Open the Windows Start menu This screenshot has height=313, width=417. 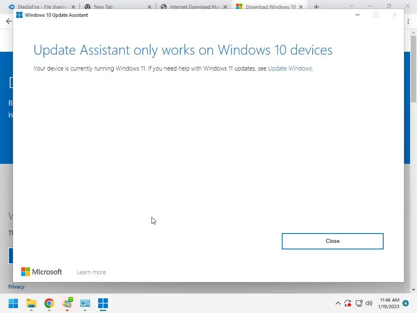point(13,303)
